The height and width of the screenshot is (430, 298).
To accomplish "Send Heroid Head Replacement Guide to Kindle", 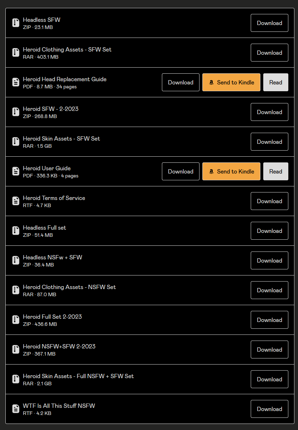I will [x=231, y=82].
